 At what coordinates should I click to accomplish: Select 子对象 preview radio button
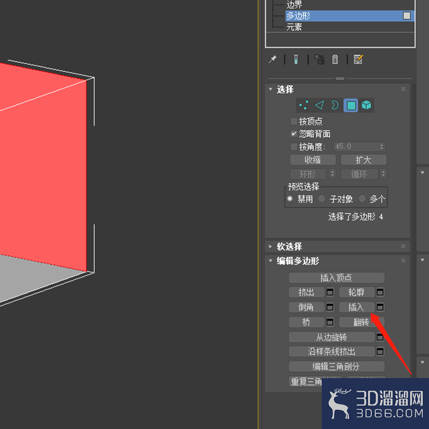322,198
